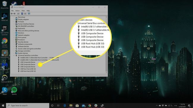Click the Windows Start button
Image resolution: width=193 pixels, height=108 pixels.
(x=3, y=105)
